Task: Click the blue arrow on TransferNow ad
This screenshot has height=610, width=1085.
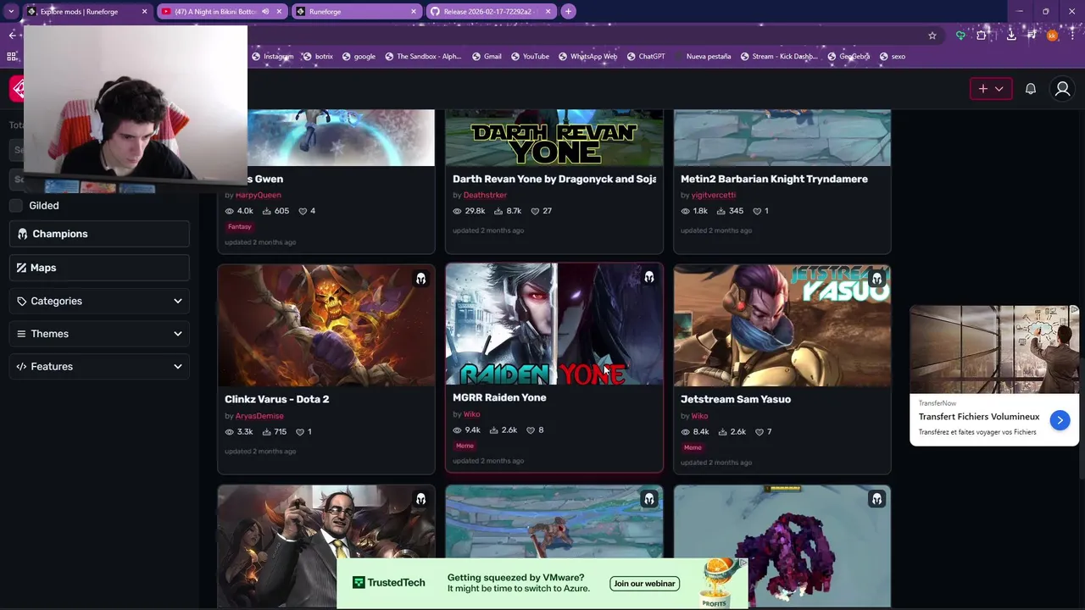Action: (1060, 420)
